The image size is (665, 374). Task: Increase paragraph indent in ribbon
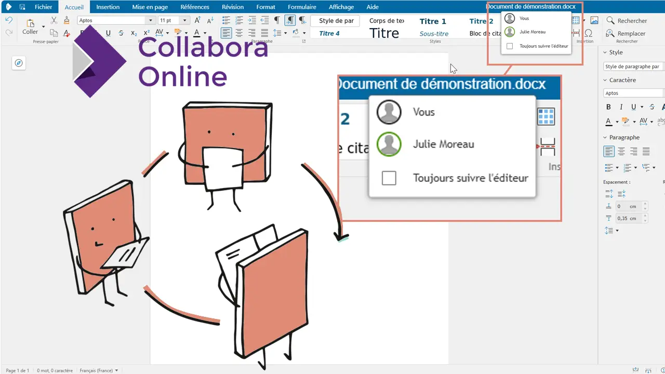(x=252, y=20)
